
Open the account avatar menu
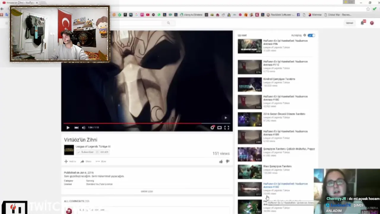click(x=372, y=23)
